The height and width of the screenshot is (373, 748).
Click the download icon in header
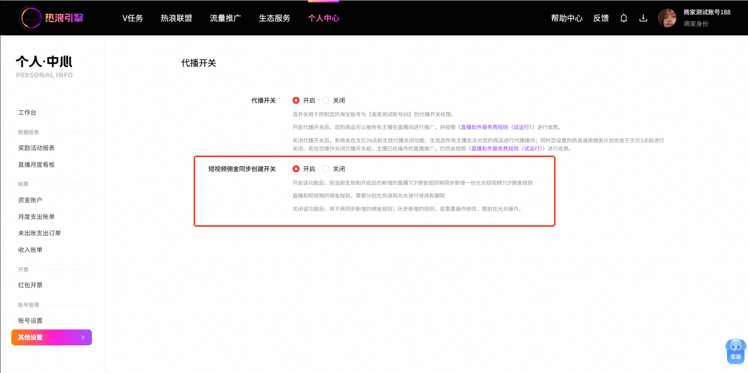tap(643, 18)
